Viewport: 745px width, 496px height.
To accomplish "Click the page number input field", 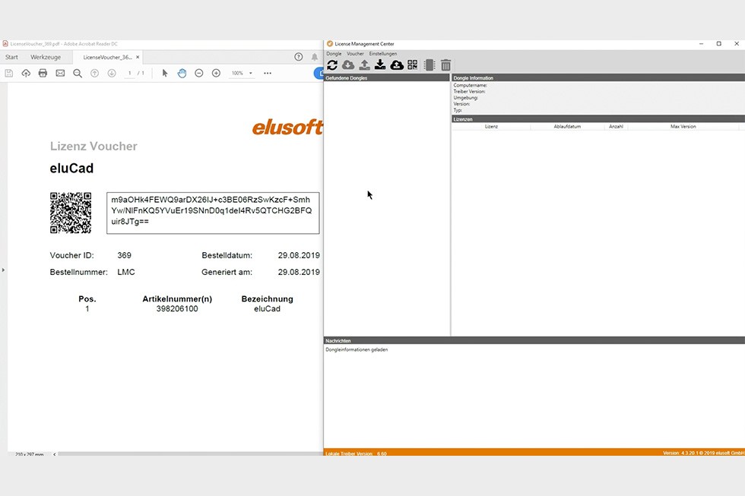I will [130, 73].
